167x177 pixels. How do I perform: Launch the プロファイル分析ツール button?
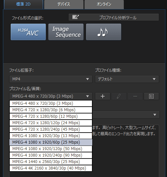tap(114, 17)
